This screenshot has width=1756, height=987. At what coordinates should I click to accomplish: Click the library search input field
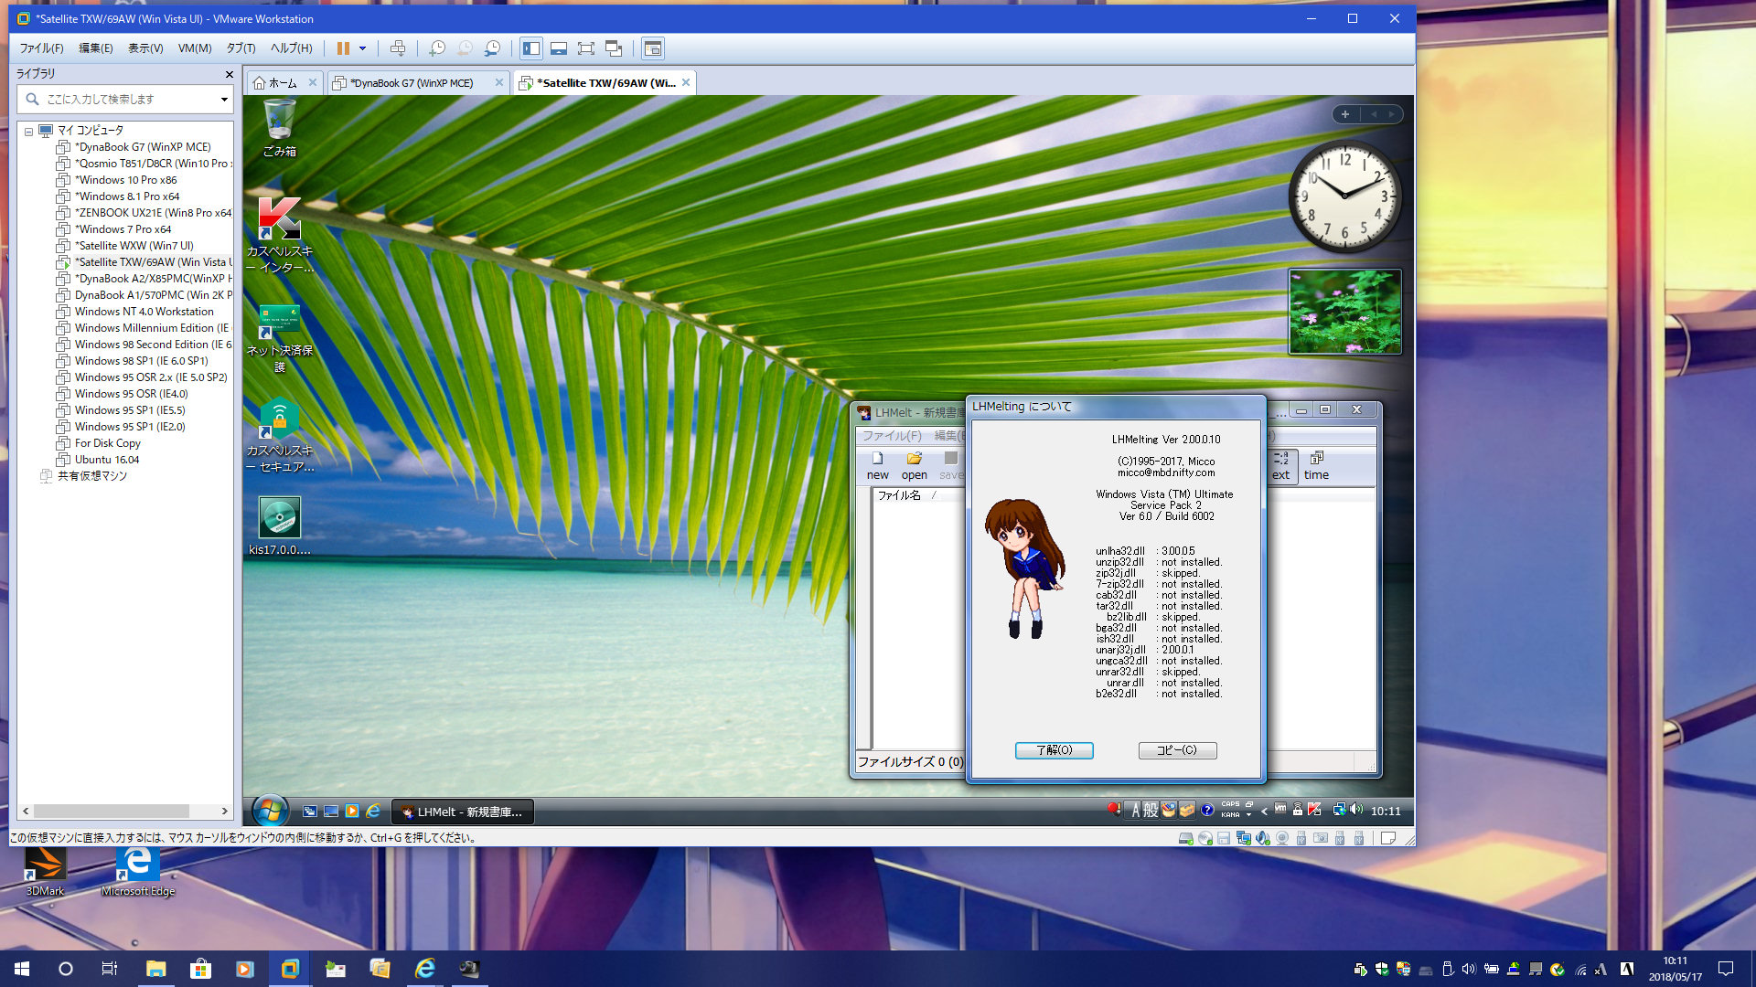124,99
